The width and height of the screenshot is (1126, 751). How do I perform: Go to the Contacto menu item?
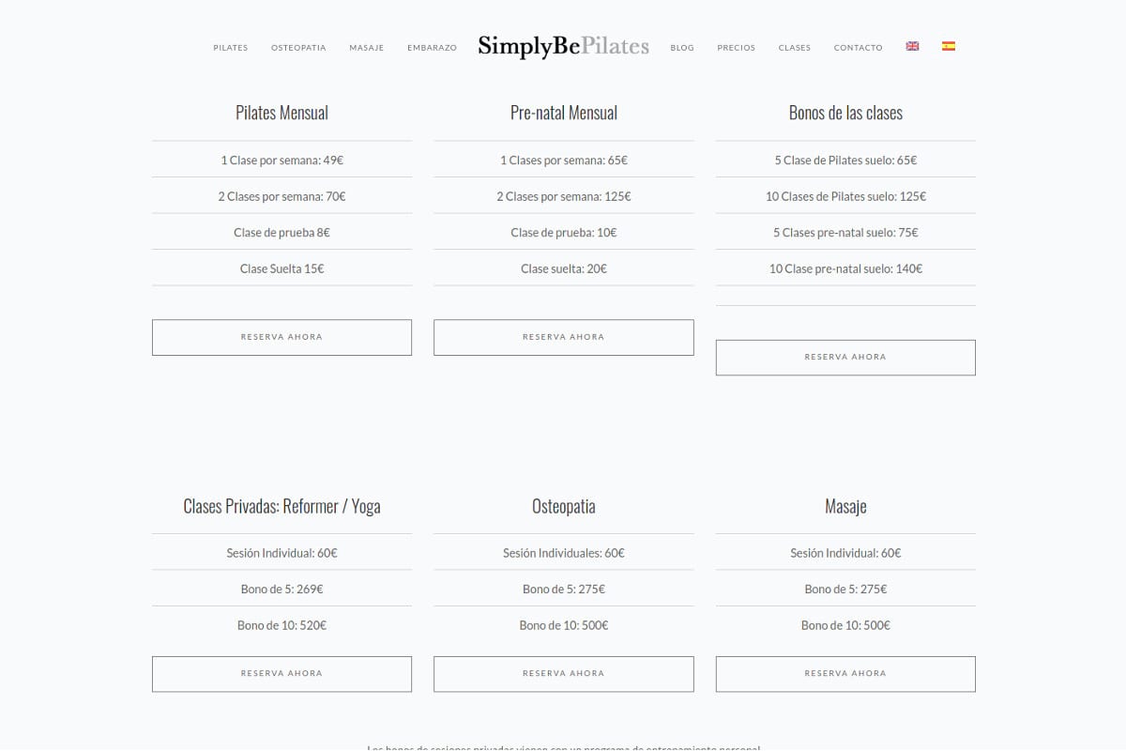click(x=859, y=48)
